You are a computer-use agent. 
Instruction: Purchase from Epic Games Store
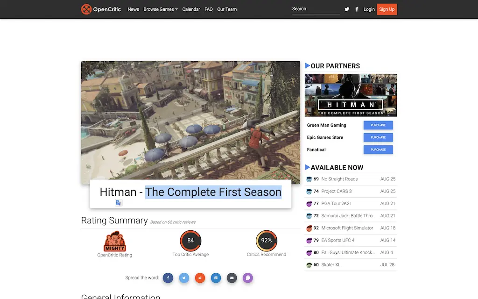378,137
